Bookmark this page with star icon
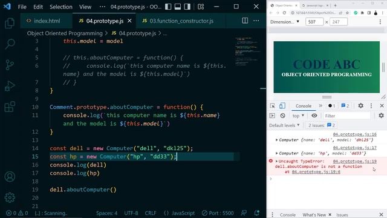 [347, 13]
